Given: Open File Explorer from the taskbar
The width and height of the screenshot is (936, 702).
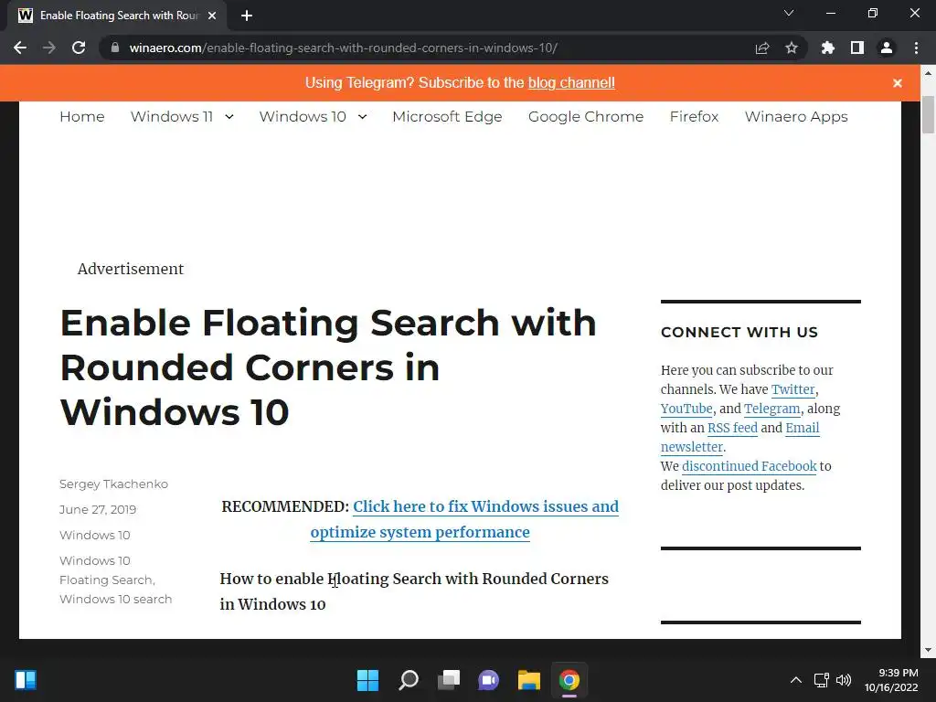Looking at the screenshot, I should 529,680.
